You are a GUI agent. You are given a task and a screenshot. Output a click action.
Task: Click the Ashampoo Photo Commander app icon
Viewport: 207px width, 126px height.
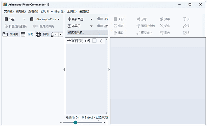coord(5,5)
